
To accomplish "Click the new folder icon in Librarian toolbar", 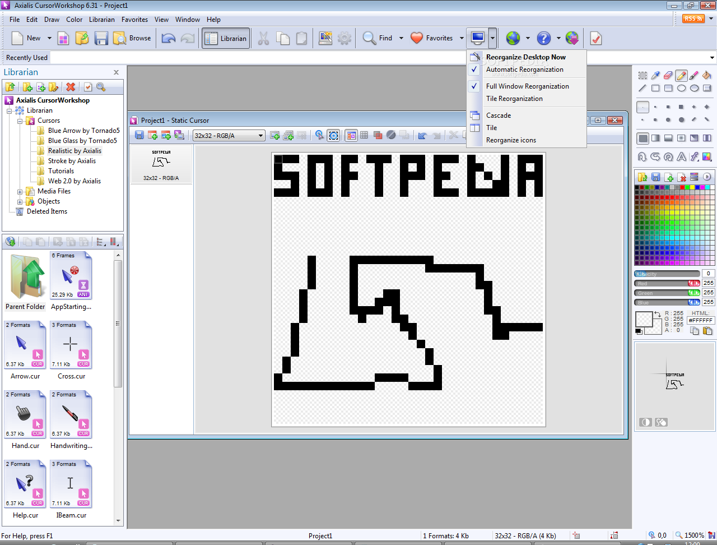I will [27, 87].
